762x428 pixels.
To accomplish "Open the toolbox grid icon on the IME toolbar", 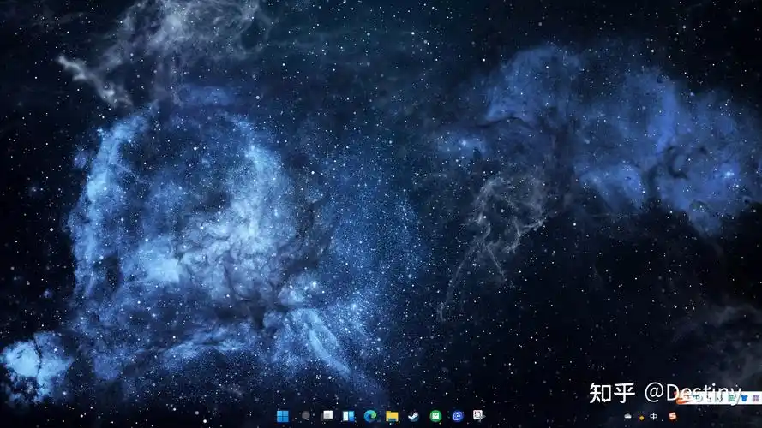I will point(756,398).
